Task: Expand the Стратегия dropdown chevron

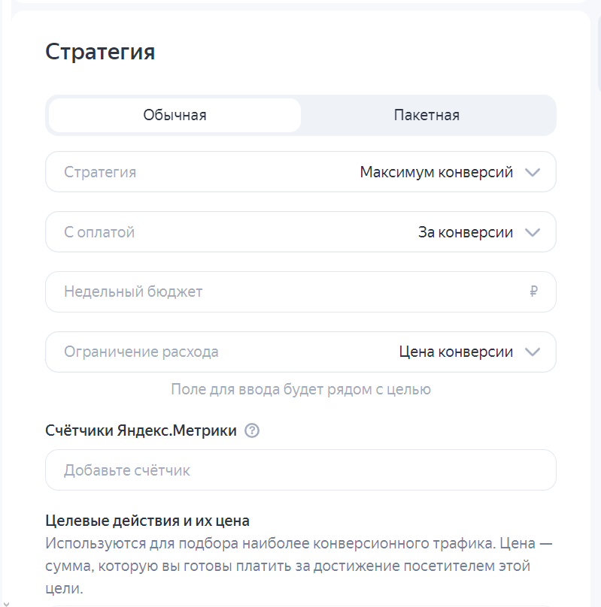Action: [x=533, y=173]
